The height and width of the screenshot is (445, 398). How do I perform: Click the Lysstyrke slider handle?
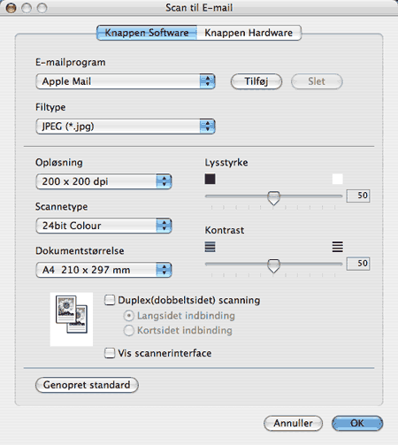point(273,197)
